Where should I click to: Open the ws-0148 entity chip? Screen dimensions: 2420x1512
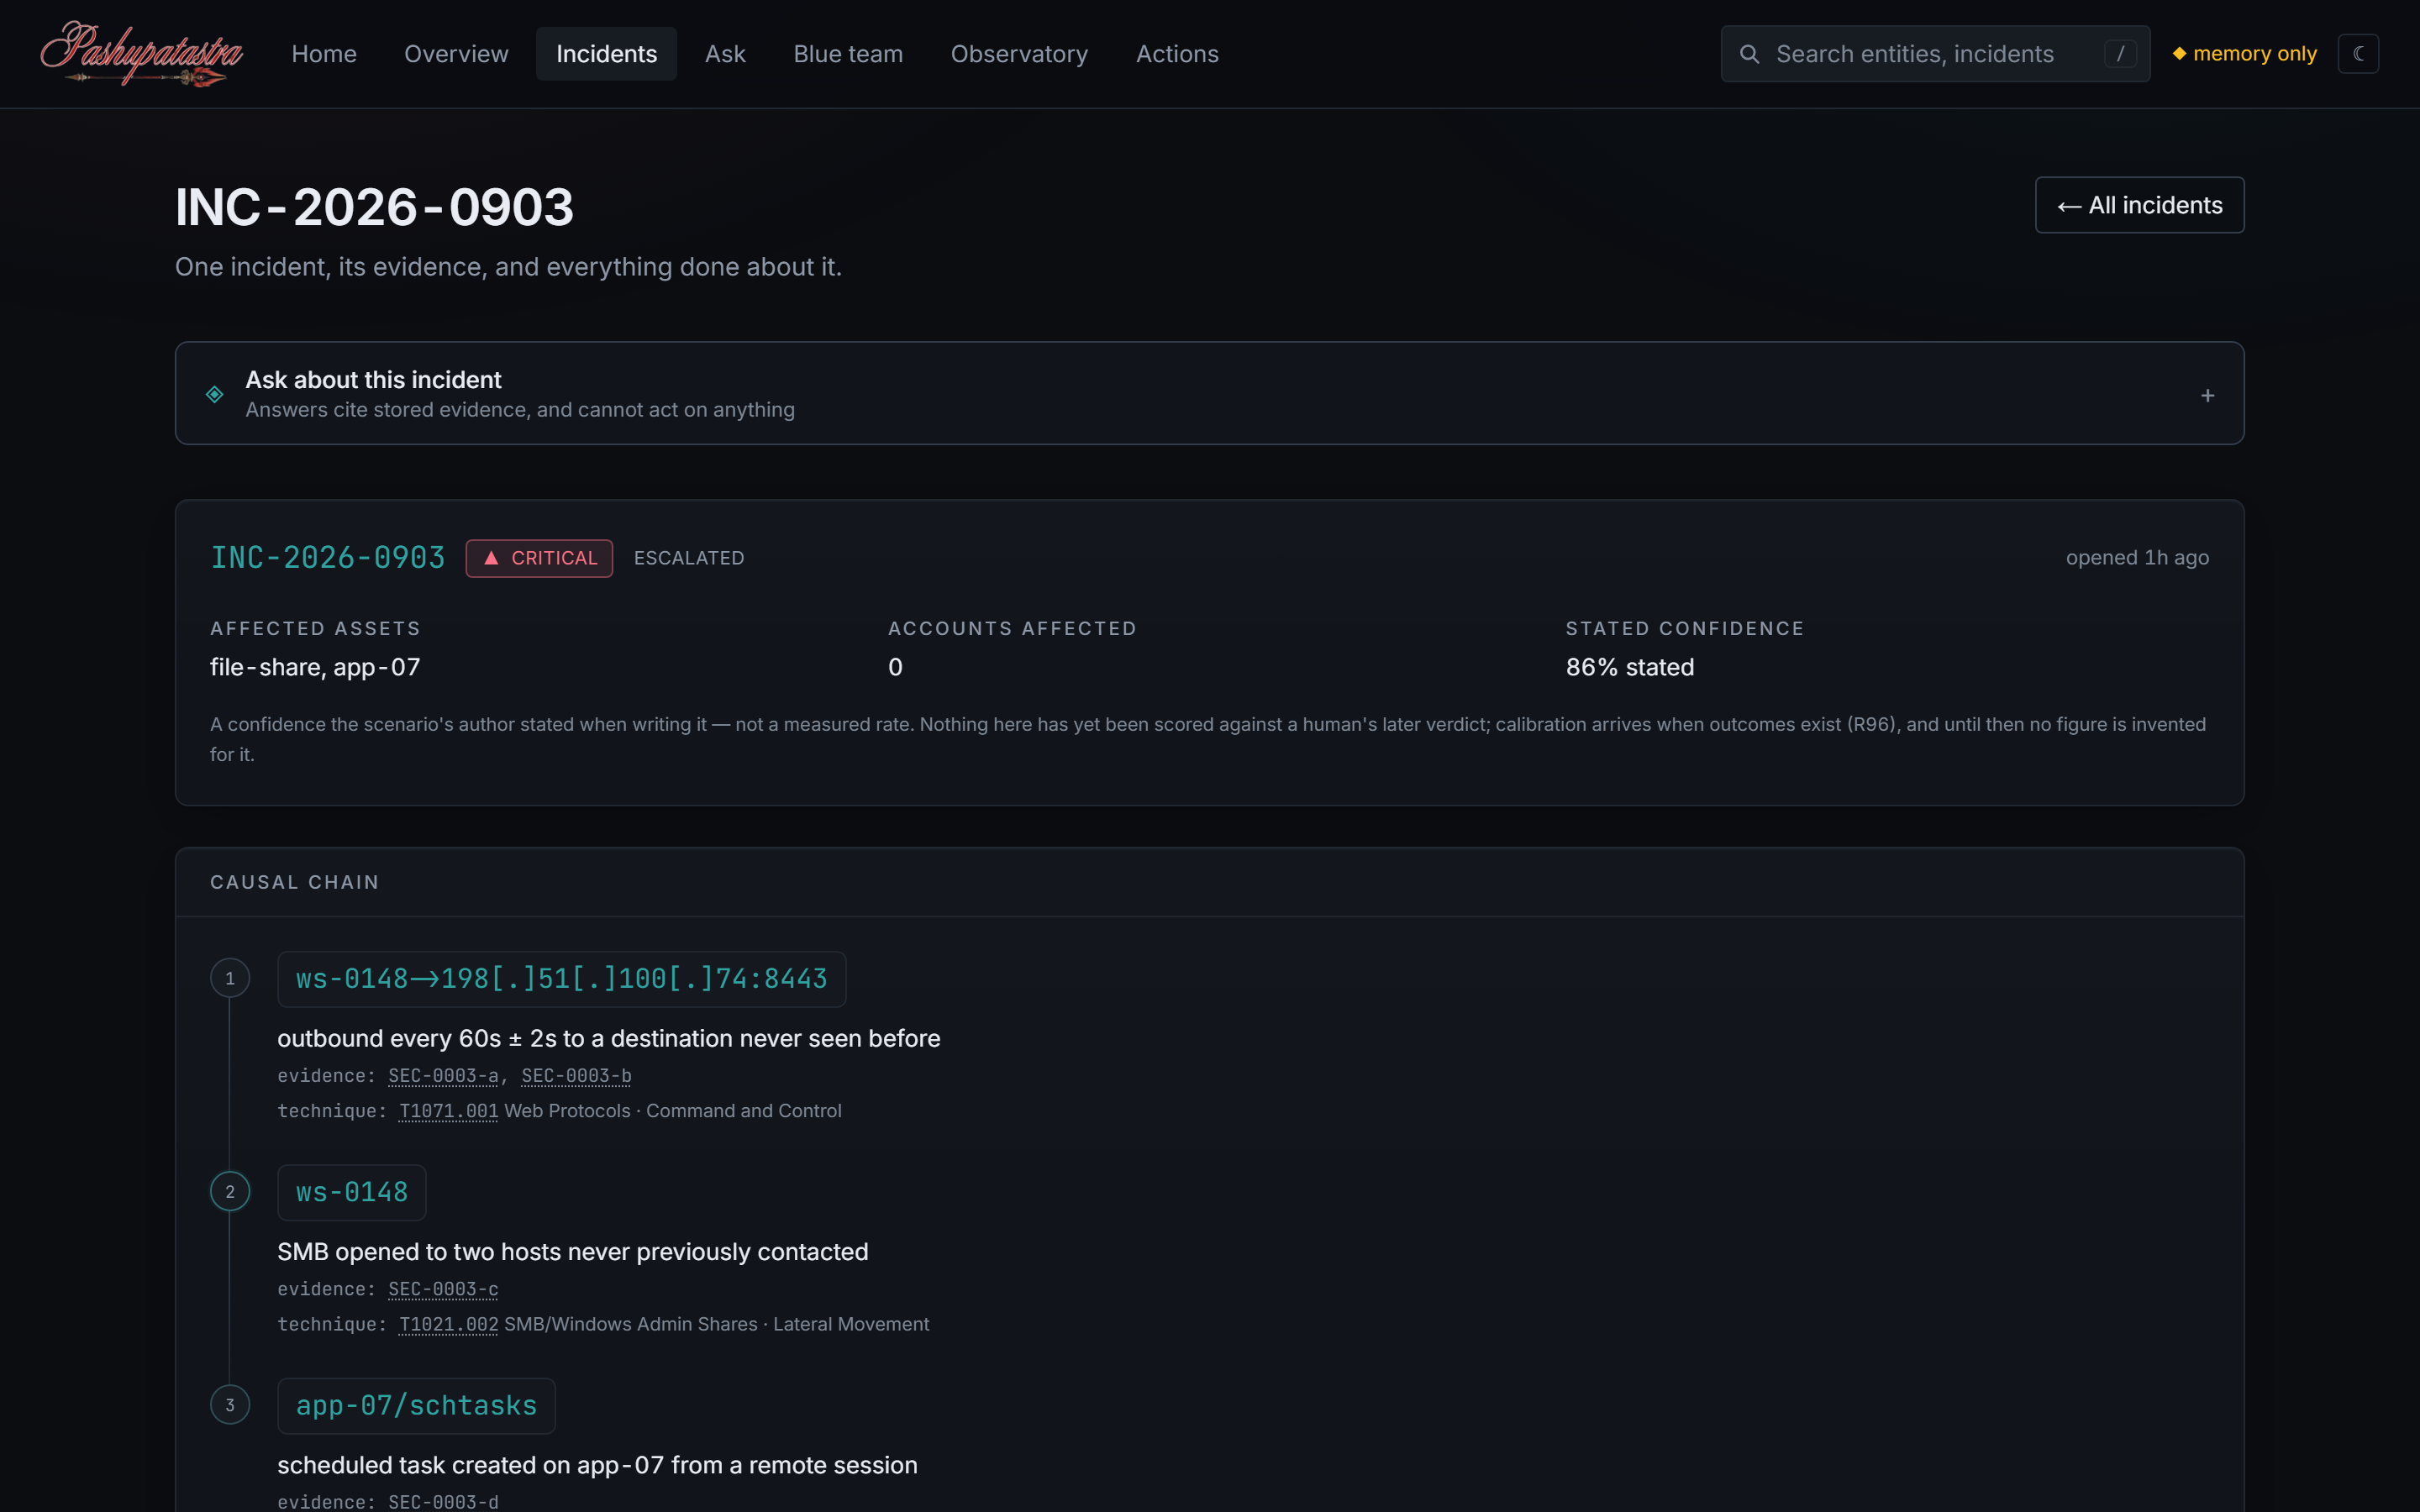(x=352, y=1192)
